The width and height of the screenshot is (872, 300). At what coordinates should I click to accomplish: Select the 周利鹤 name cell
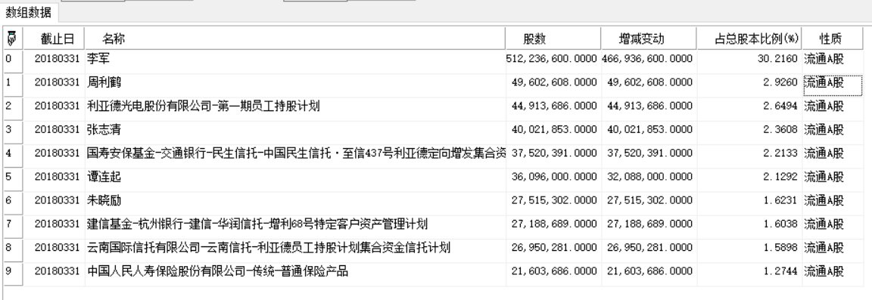295,83
